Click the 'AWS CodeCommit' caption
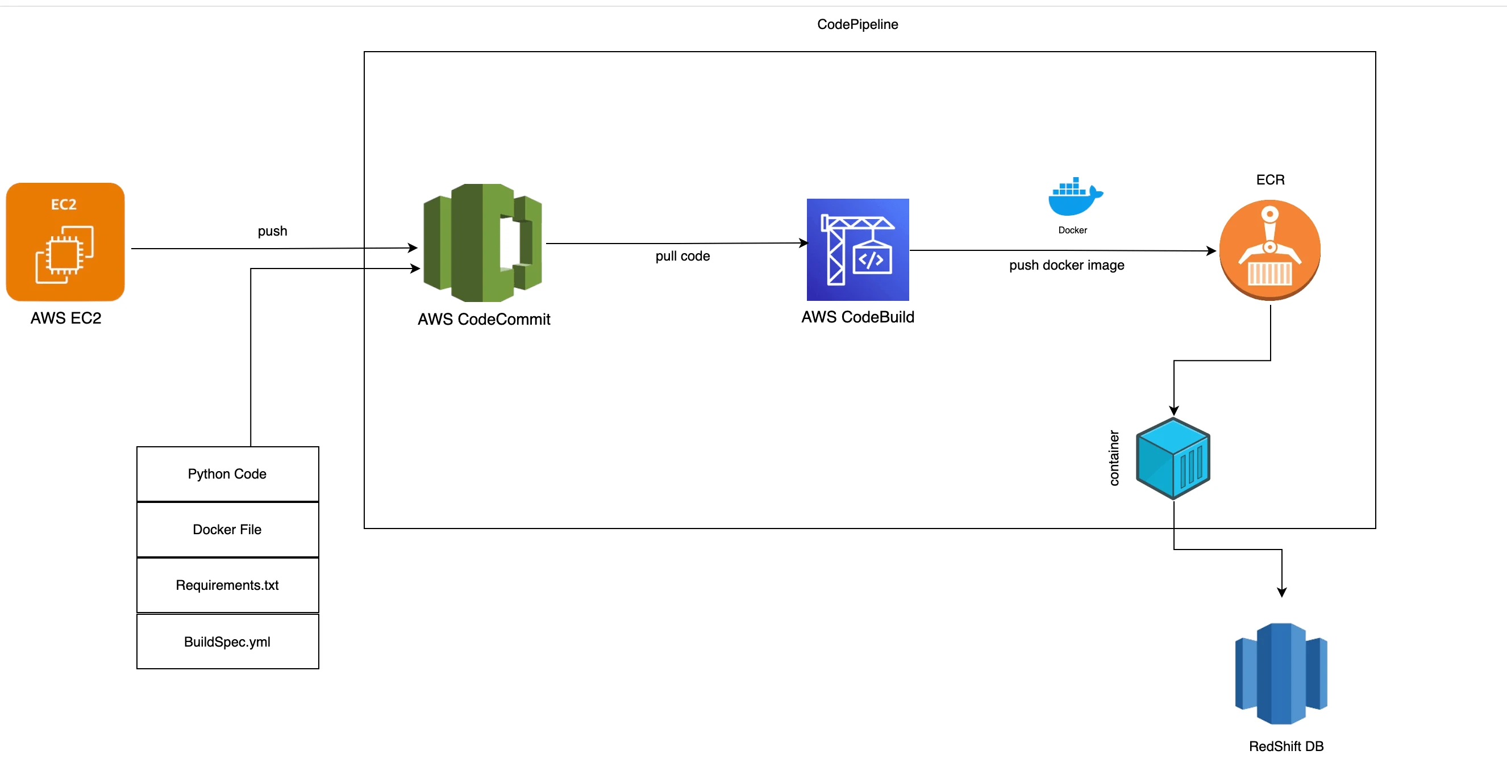The width and height of the screenshot is (1507, 780). click(x=484, y=320)
